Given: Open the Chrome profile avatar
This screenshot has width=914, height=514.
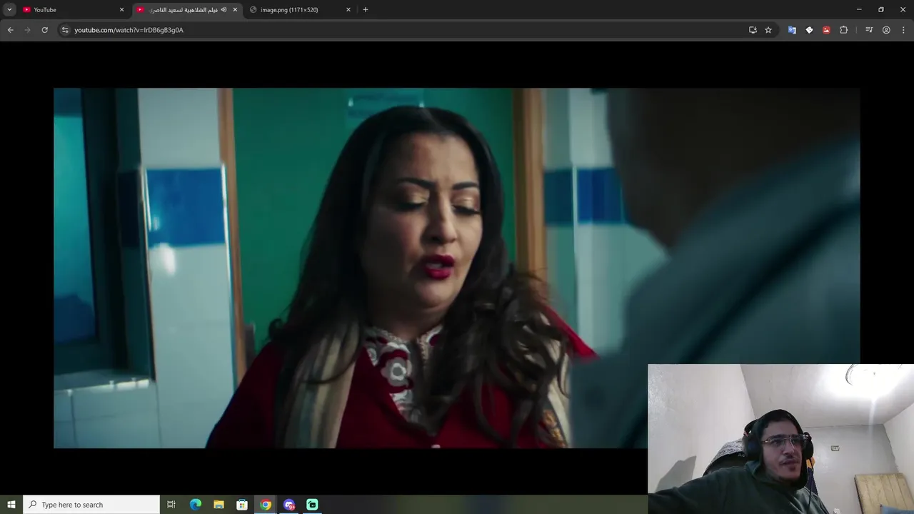Looking at the screenshot, I should point(886,30).
